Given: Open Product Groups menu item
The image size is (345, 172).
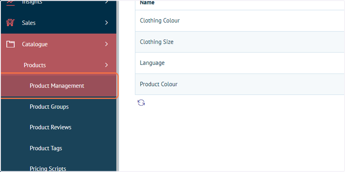Looking at the screenshot, I should 49,107.
